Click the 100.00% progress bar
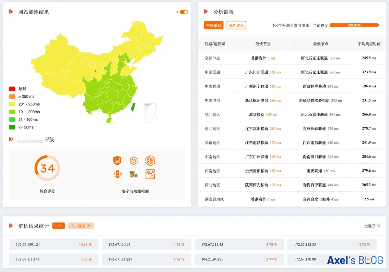Image resolution: width=389 pixels, height=272 pixels. click(x=354, y=25)
